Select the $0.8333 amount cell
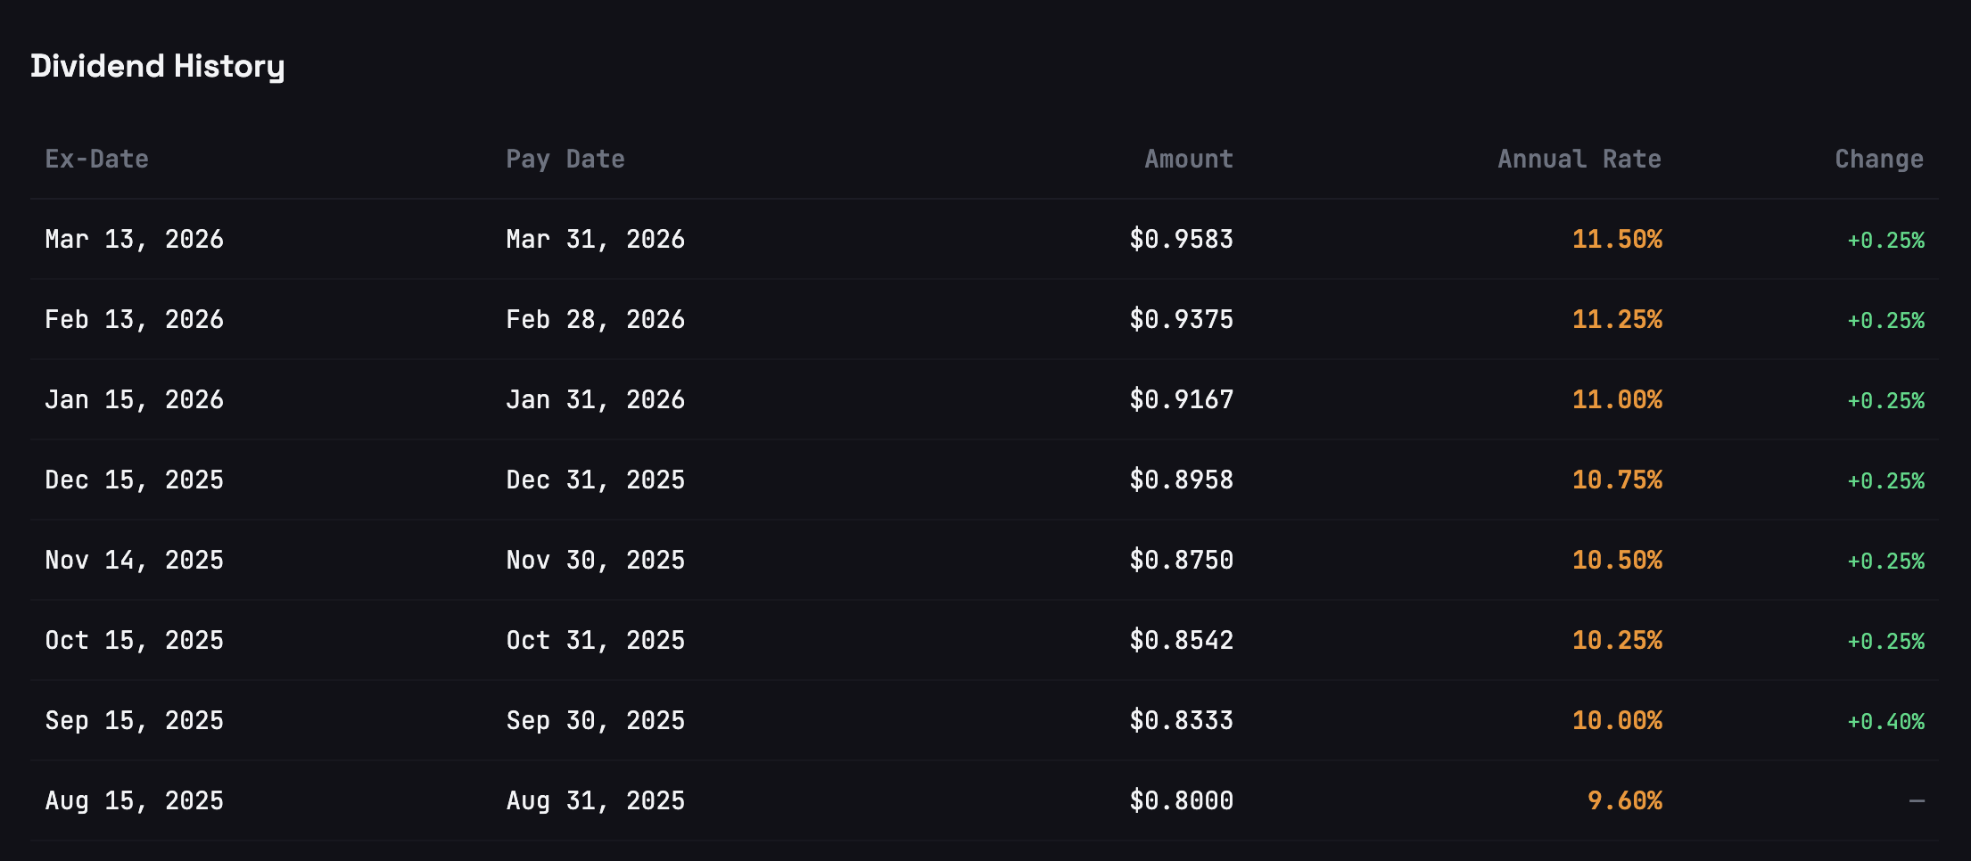The image size is (1971, 861). pyautogui.click(x=1181, y=721)
